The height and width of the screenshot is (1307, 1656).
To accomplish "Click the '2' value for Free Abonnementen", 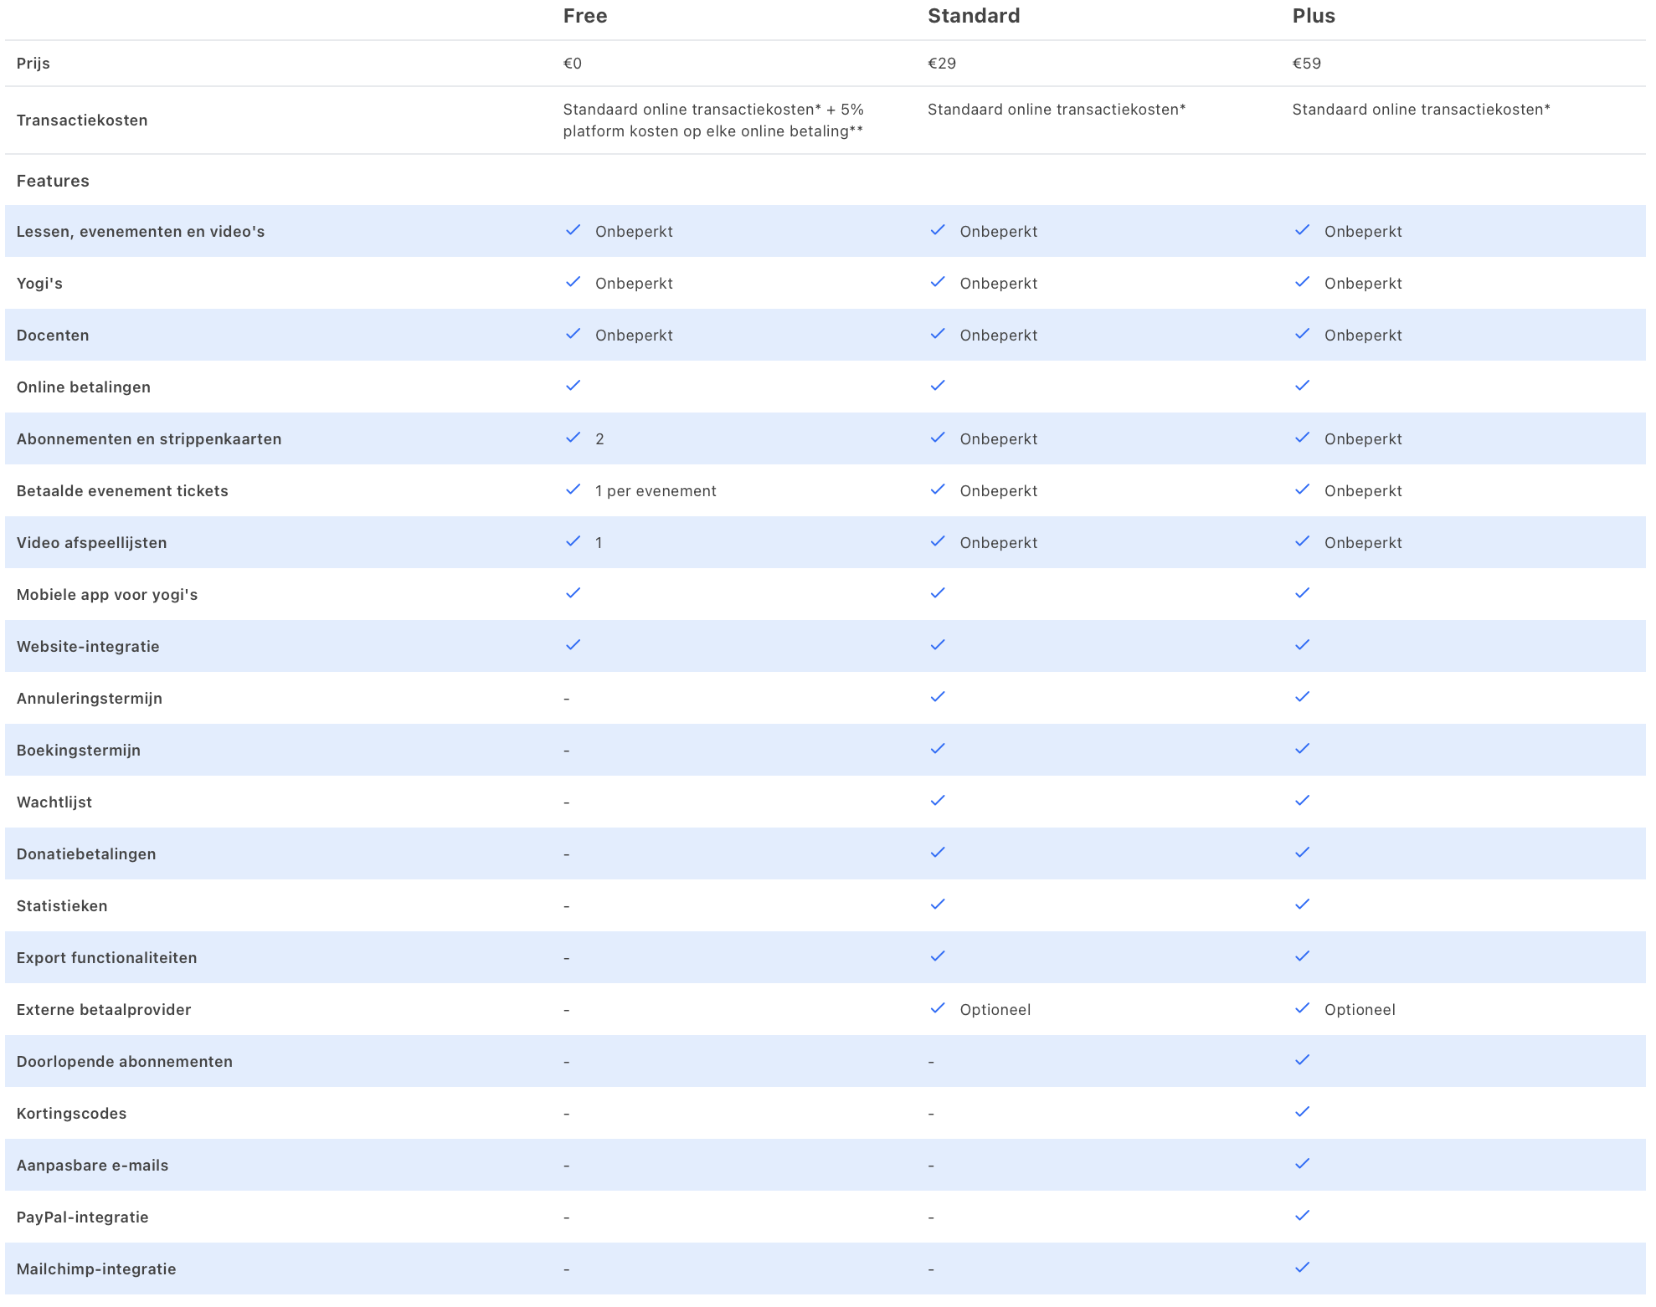I will [599, 439].
